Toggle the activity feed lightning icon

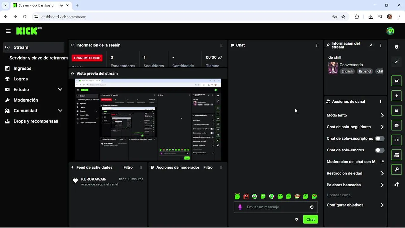click(x=396, y=96)
